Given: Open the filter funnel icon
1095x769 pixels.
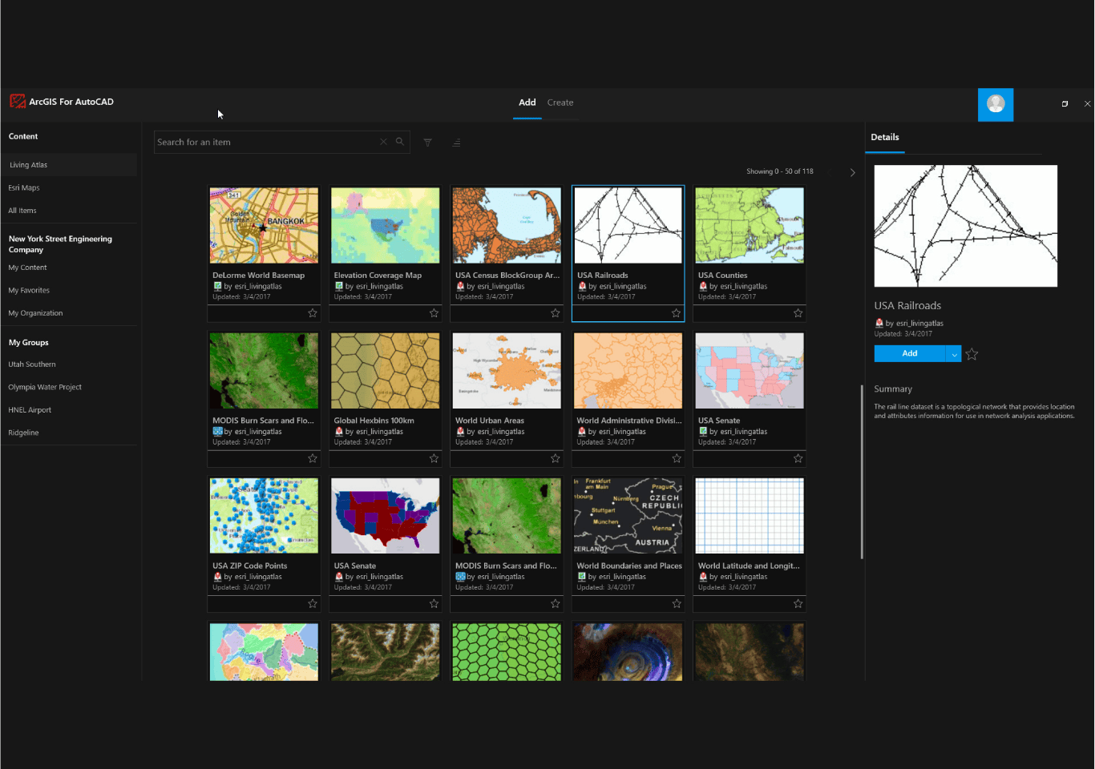Looking at the screenshot, I should point(428,143).
